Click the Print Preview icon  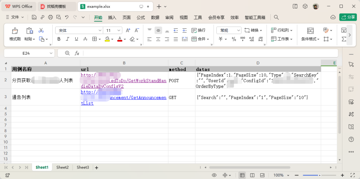point(59,17)
